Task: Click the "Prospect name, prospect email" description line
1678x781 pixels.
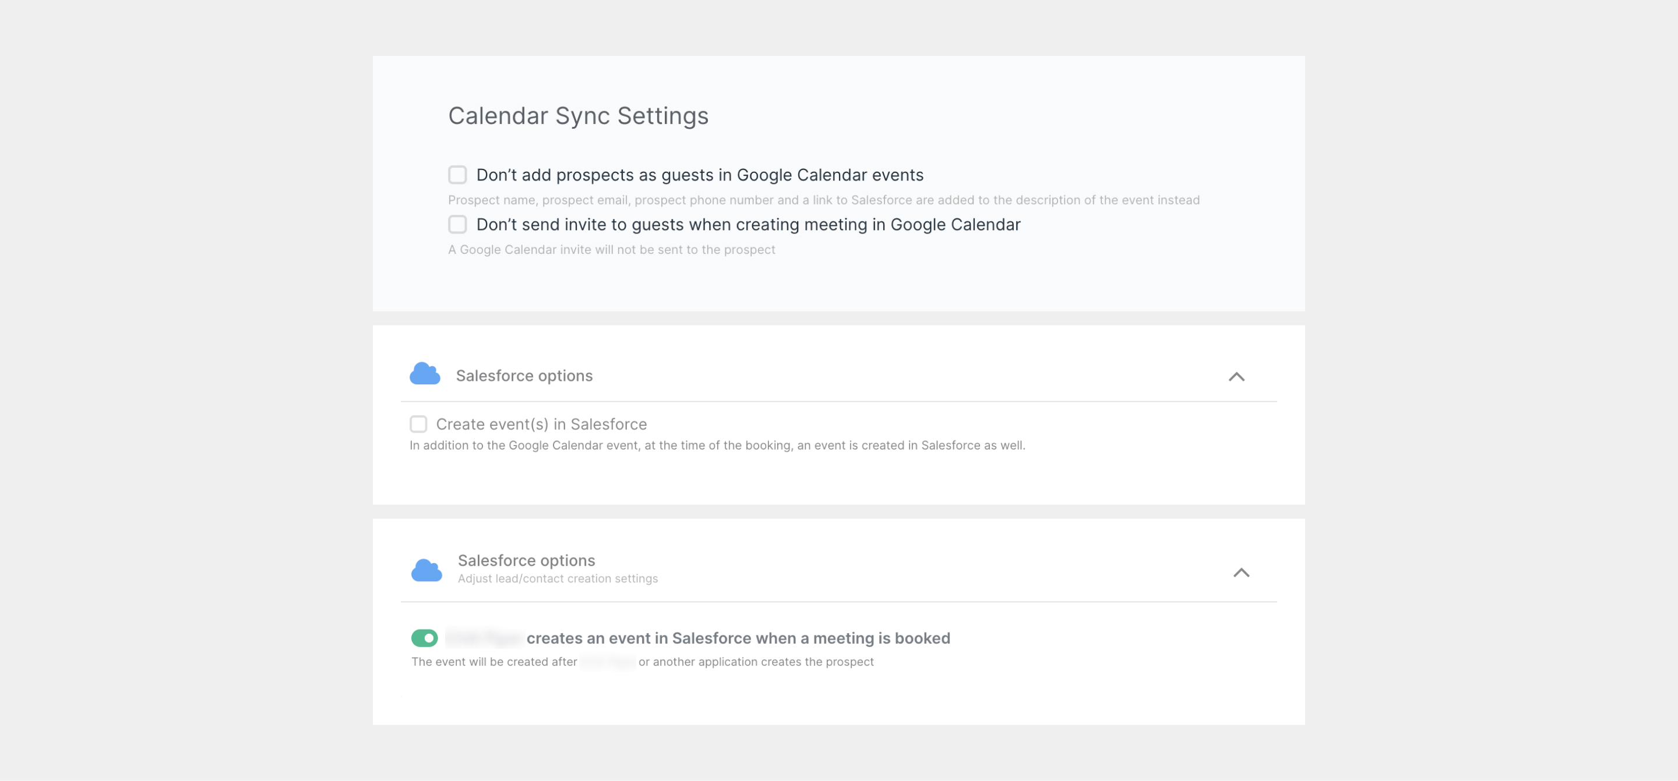Action: click(x=823, y=200)
